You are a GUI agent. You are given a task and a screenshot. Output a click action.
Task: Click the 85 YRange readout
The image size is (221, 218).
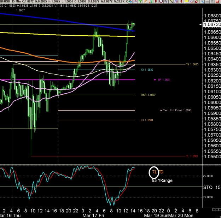[162, 181]
